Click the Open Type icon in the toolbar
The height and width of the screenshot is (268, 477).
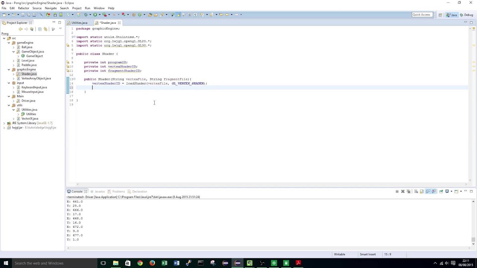pyautogui.click(x=150, y=15)
